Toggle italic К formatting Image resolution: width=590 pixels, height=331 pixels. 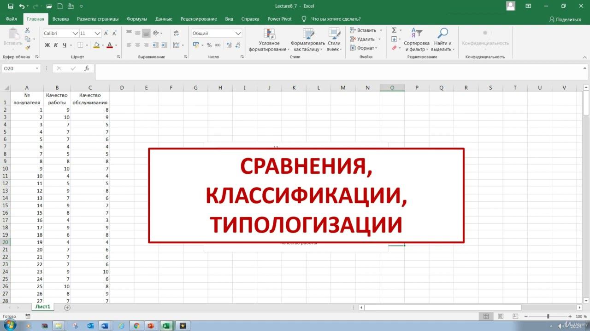tap(56, 45)
